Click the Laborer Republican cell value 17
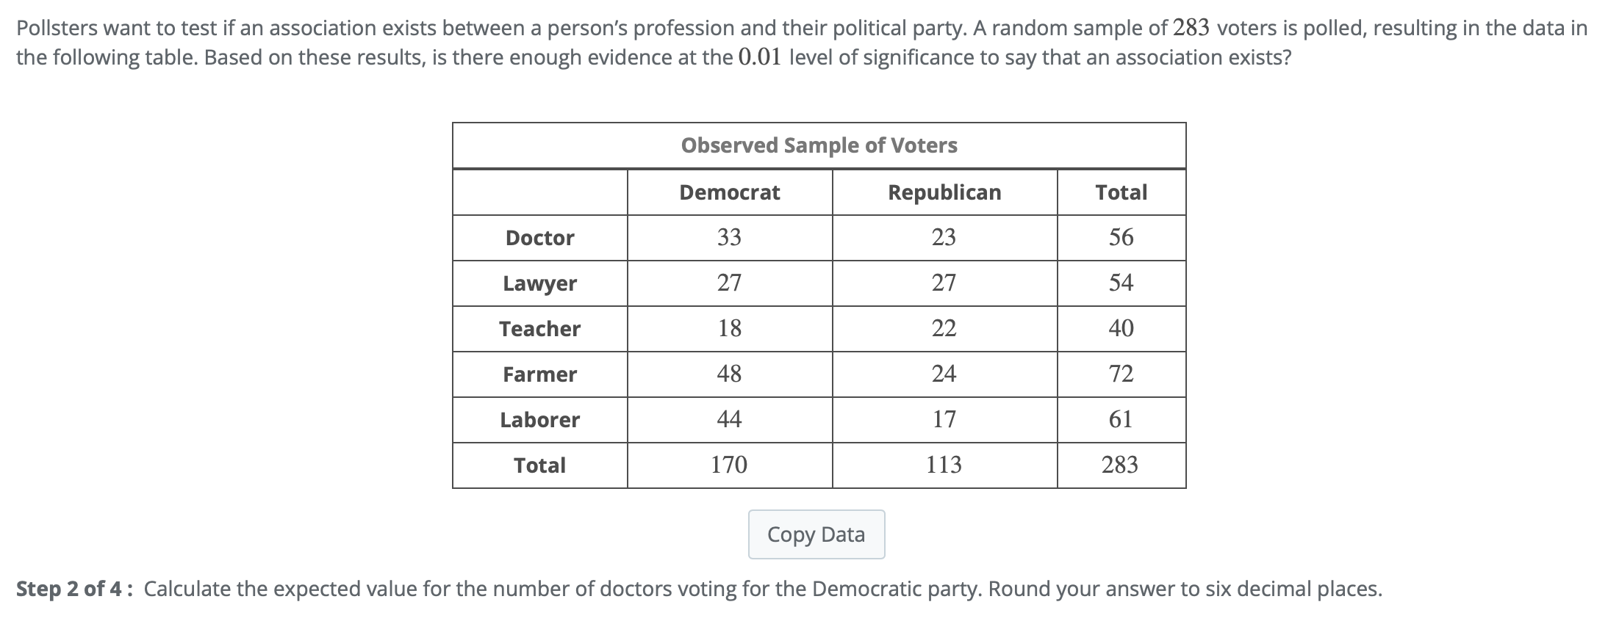 tap(944, 419)
